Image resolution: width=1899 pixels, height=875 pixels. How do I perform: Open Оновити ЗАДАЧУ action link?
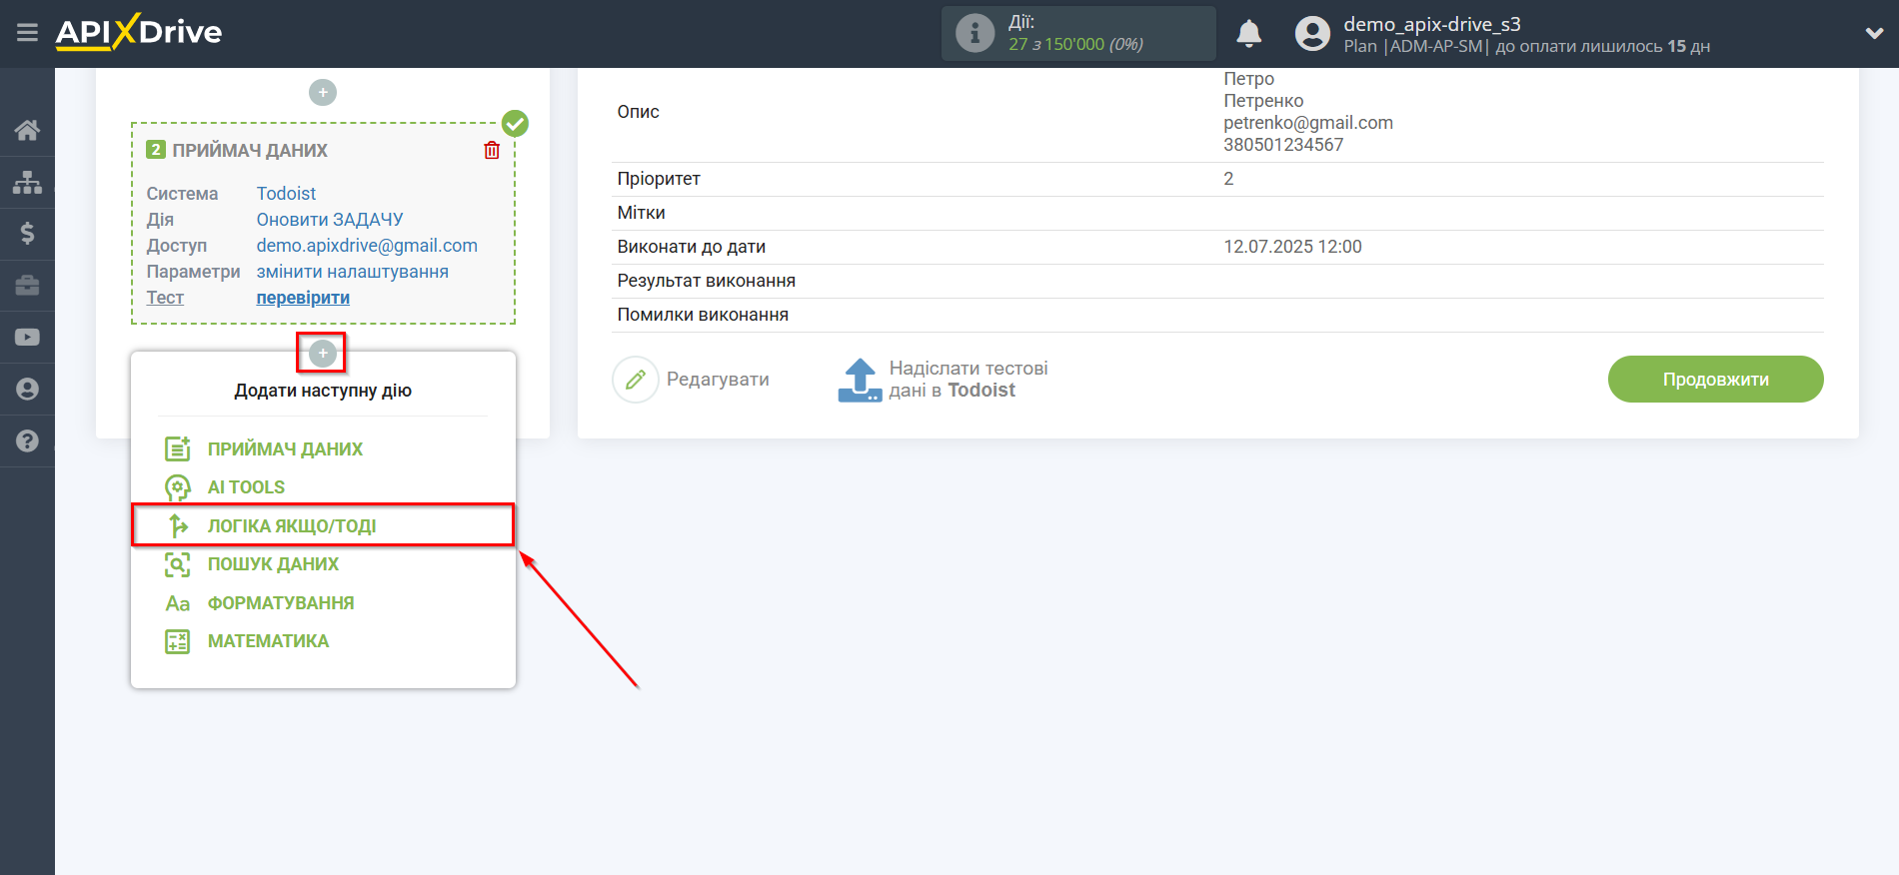tap(330, 220)
